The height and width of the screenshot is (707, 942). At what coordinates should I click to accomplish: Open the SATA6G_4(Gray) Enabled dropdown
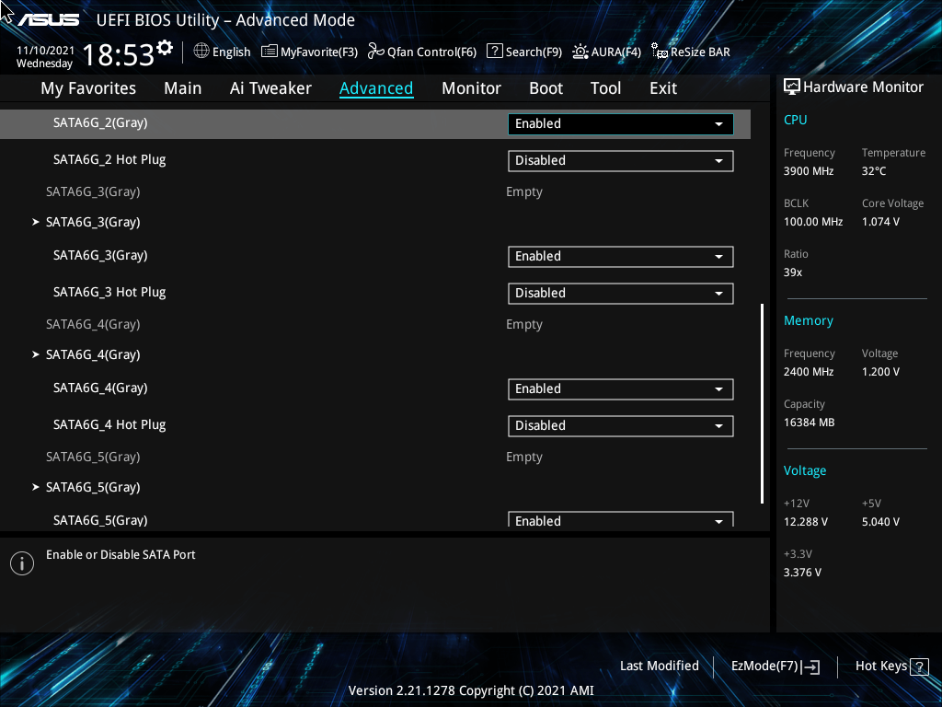click(621, 389)
